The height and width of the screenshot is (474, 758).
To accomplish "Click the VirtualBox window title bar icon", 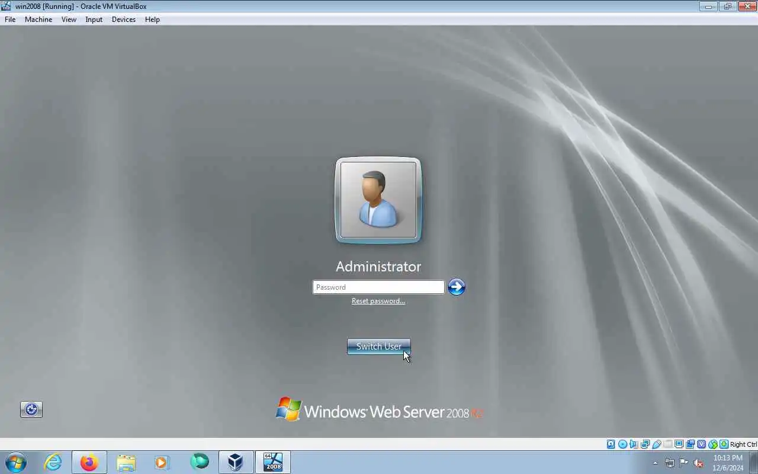I will (x=6, y=6).
